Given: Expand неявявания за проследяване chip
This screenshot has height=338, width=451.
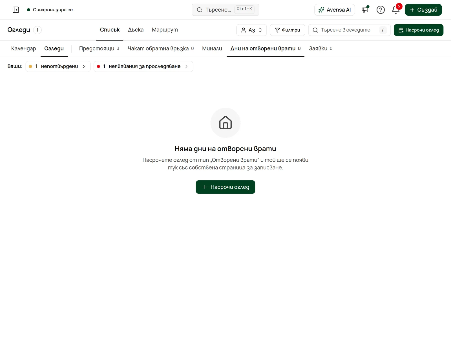Looking at the screenshot, I should [143, 66].
